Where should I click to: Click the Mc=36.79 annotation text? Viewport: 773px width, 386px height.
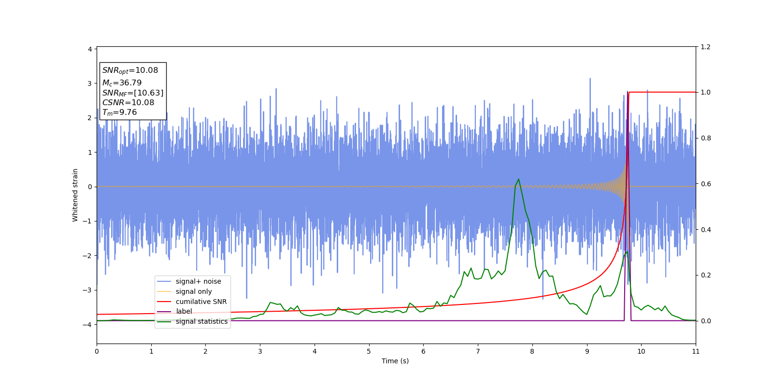[122, 83]
